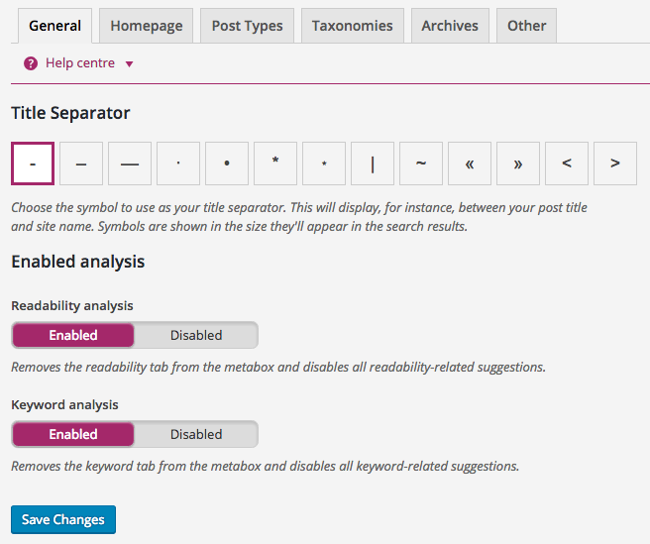Expand the Help centre dropdown arrow
The height and width of the screenshot is (544, 650).
coord(130,64)
